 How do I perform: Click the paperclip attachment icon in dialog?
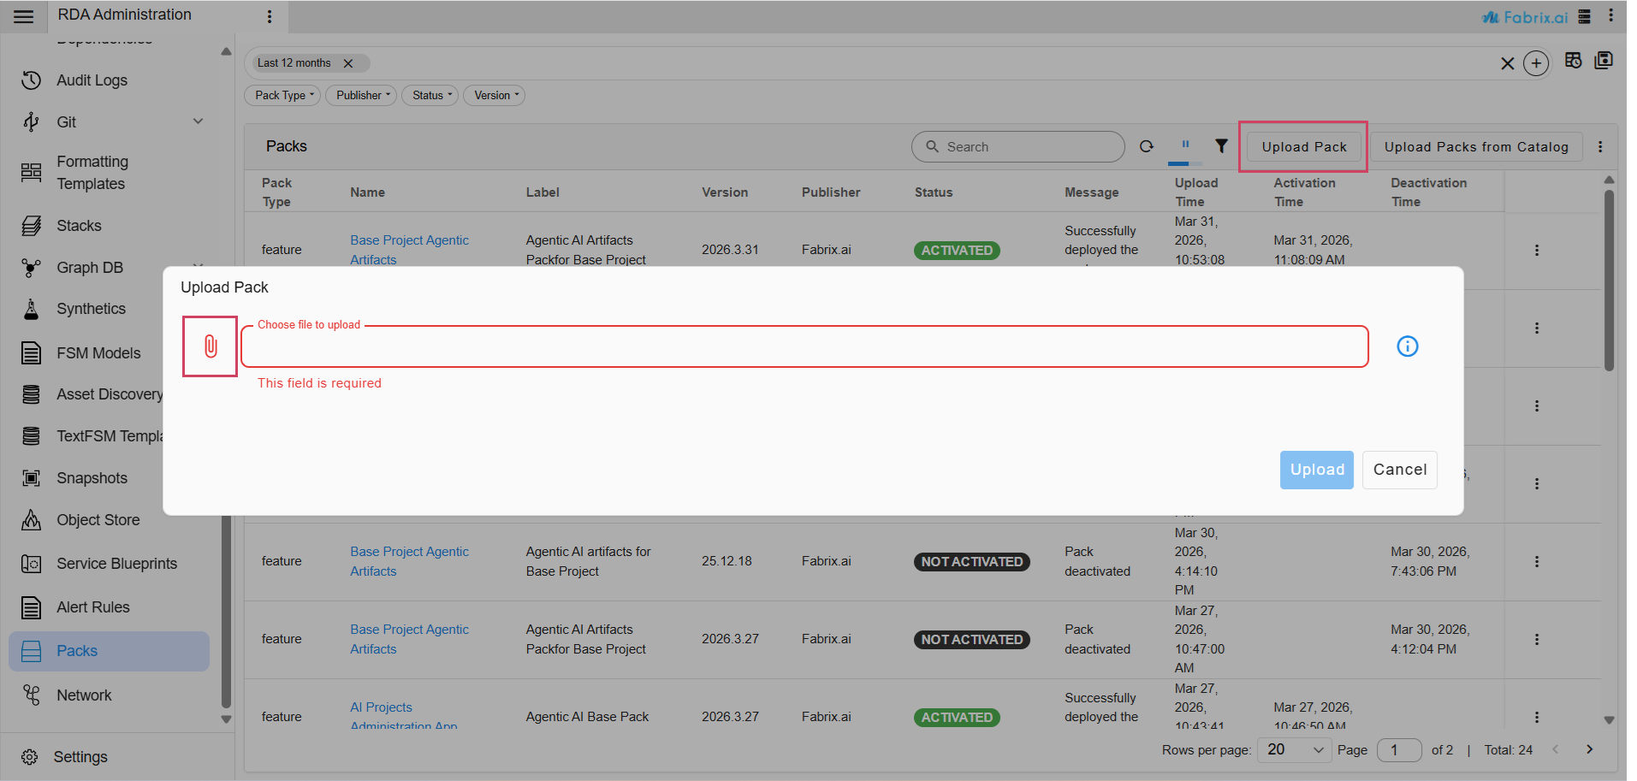click(x=209, y=346)
